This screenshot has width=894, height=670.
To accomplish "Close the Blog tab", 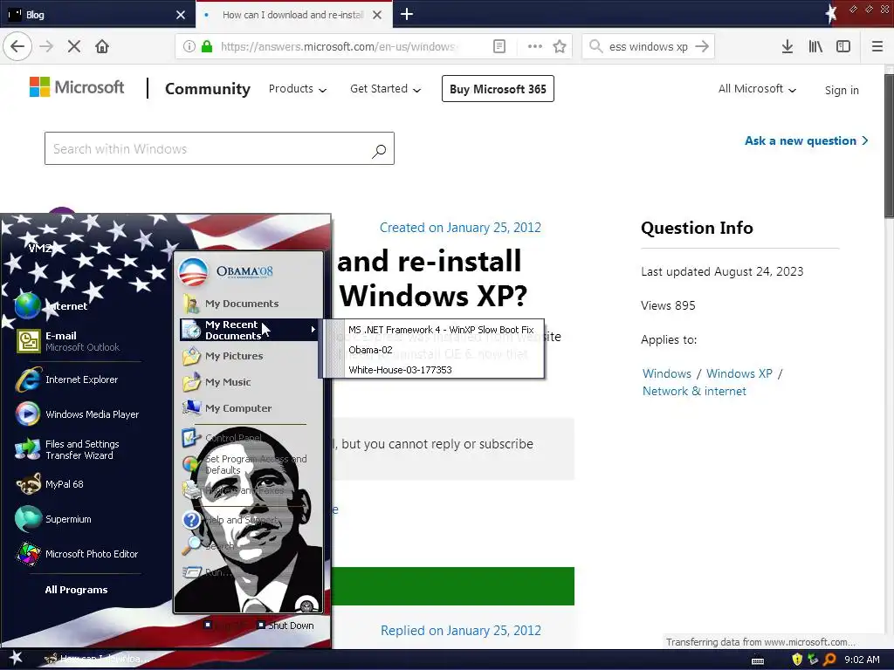I will pos(181,15).
